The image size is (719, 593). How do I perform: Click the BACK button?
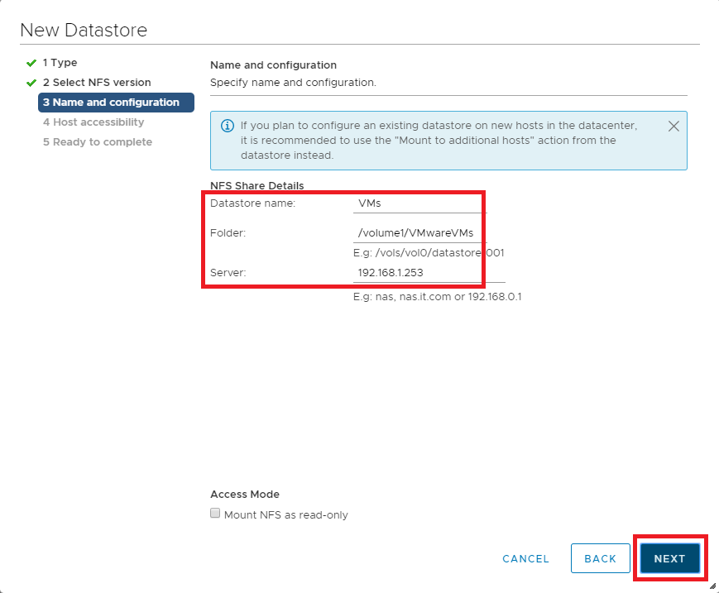coord(600,558)
